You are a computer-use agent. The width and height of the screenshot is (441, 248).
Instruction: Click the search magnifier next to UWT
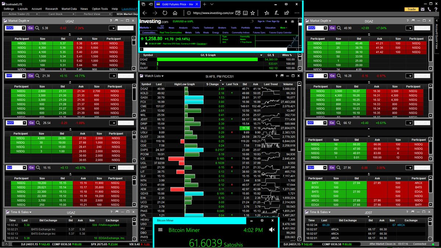pos(38,76)
